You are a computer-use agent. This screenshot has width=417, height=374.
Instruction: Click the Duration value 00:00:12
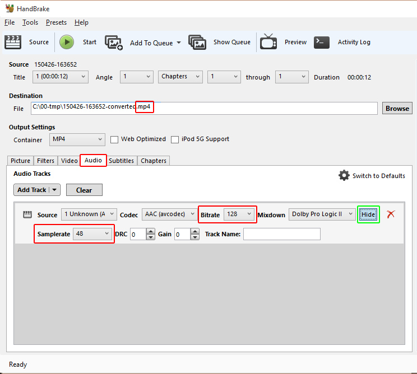(x=359, y=77)
